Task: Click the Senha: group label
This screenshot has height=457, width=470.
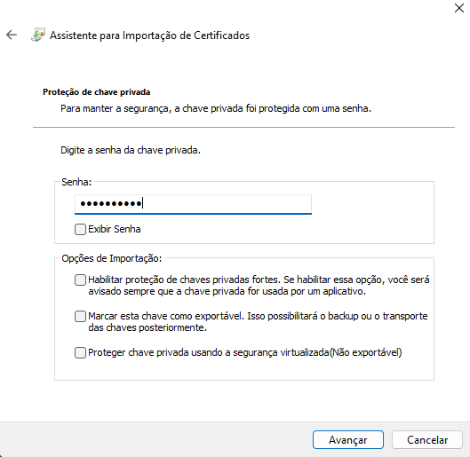Action: click(x=76, y=182)
